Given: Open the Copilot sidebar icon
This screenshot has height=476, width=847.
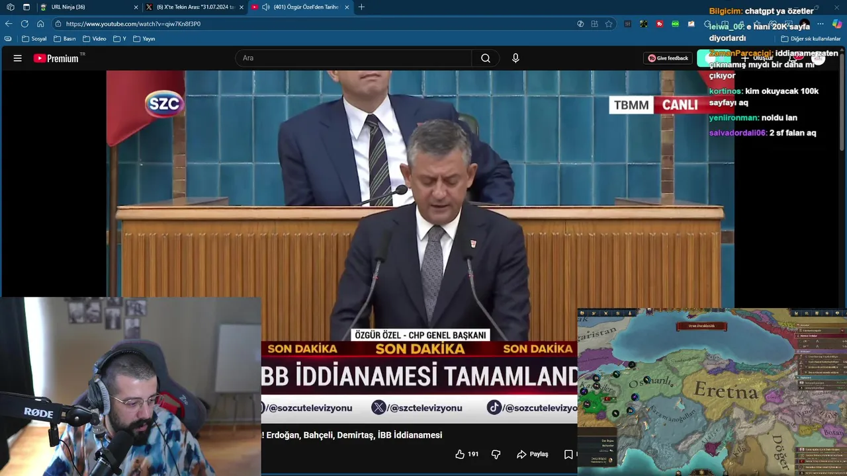Looking at the screenshot, I should 837,24.
